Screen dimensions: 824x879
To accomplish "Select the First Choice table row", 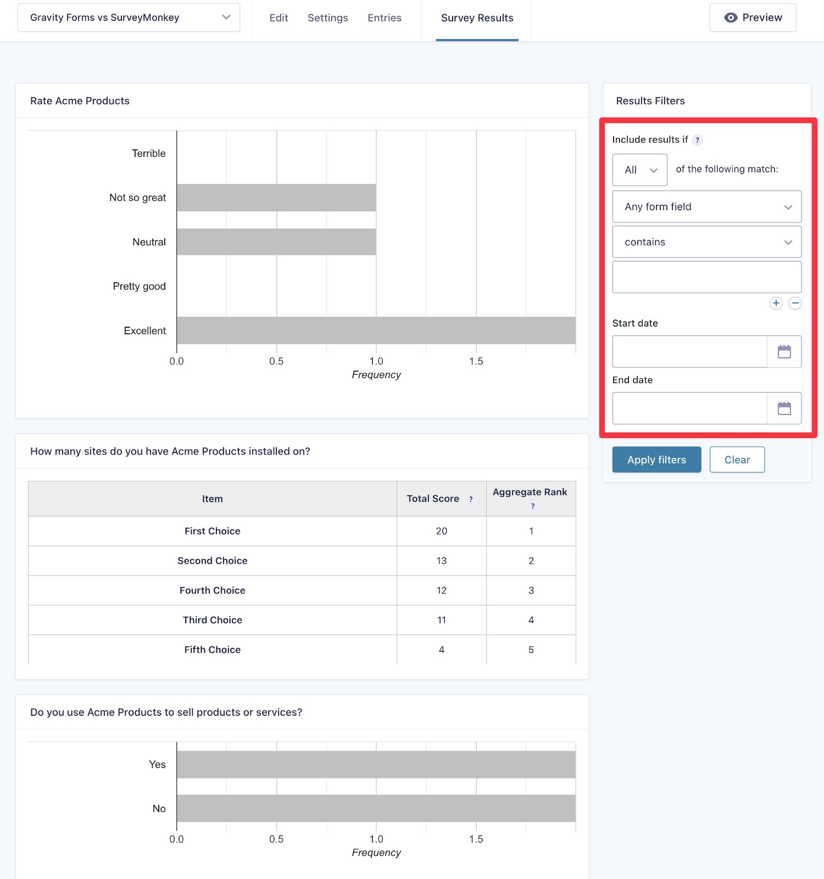I will [x=302, y=531].
